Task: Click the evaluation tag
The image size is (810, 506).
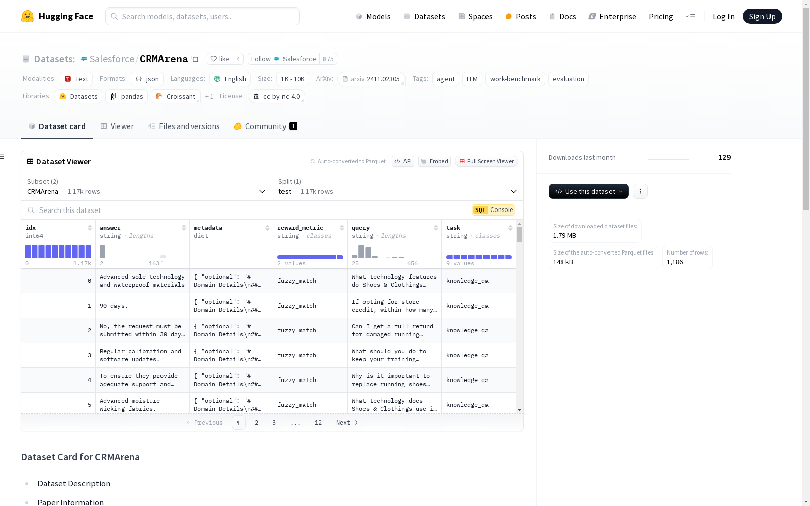Action: pyautogui.click(x=569, y=79)
